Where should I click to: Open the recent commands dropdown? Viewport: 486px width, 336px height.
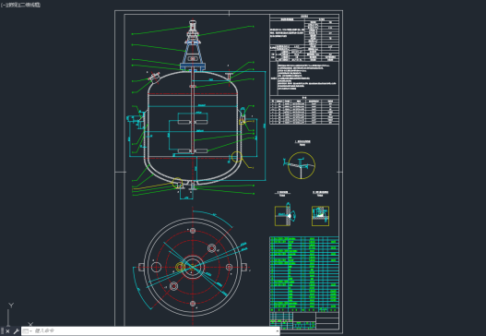click(x=28, y=331)
